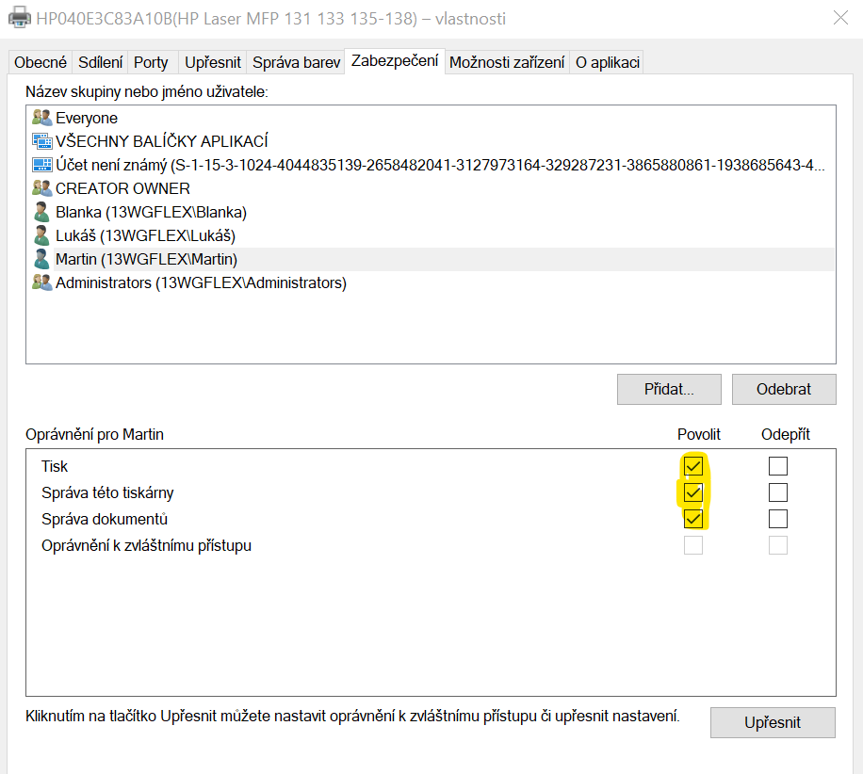
Task: Switch to the Obecné tab
Action: 39,62
